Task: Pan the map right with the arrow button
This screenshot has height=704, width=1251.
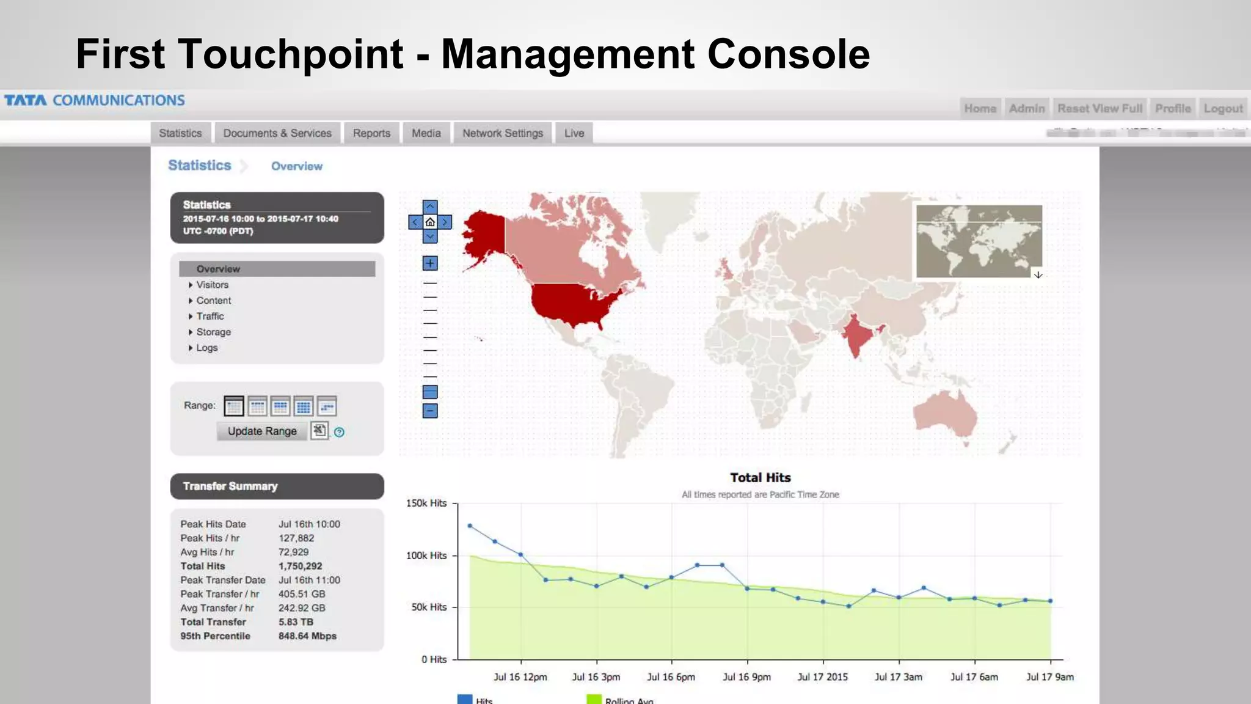Action: (445, 222)
